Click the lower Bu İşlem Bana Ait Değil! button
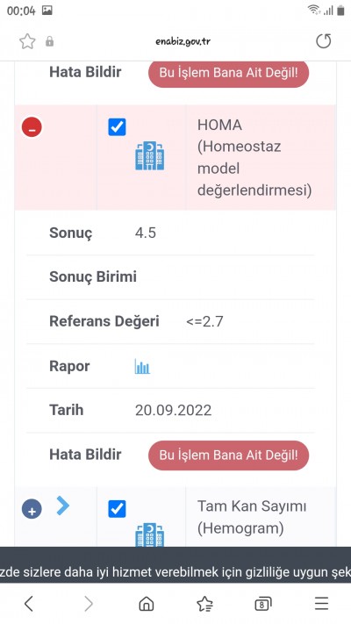The image size is (351, 624). [x=228, y=455]
